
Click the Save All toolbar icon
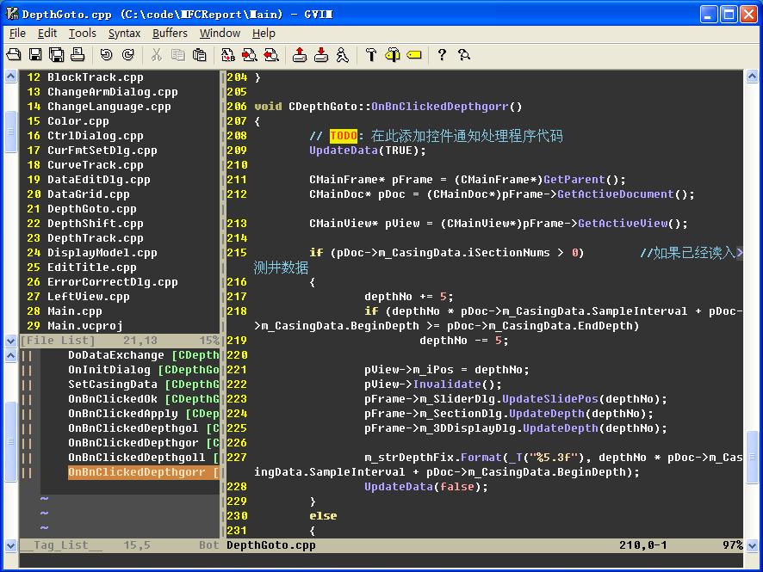point(57,55)
